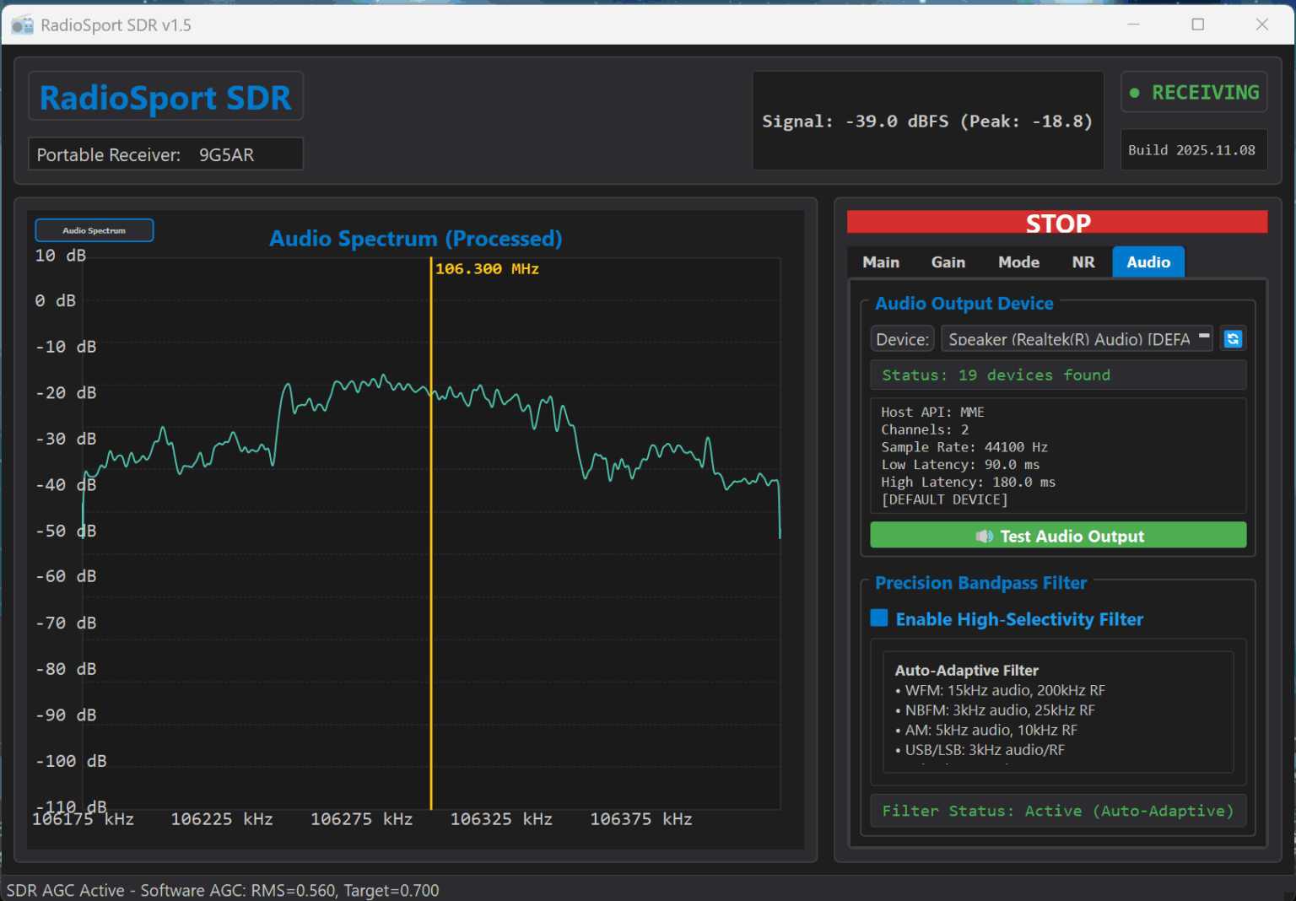Switch to the Gain tab

pos(948,262)
